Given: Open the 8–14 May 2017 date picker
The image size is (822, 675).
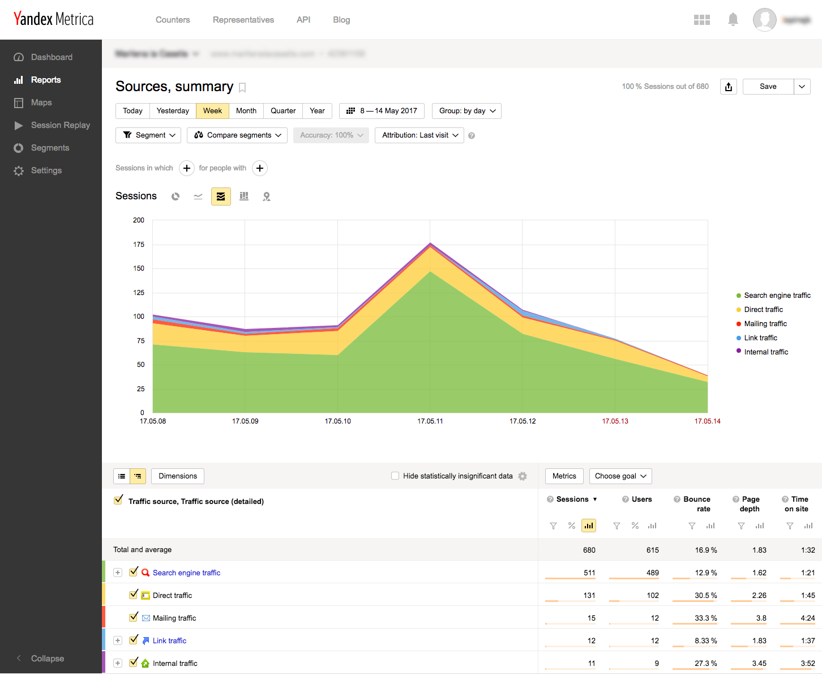Looking at the screenshot, I should click(x=382, y=111).
